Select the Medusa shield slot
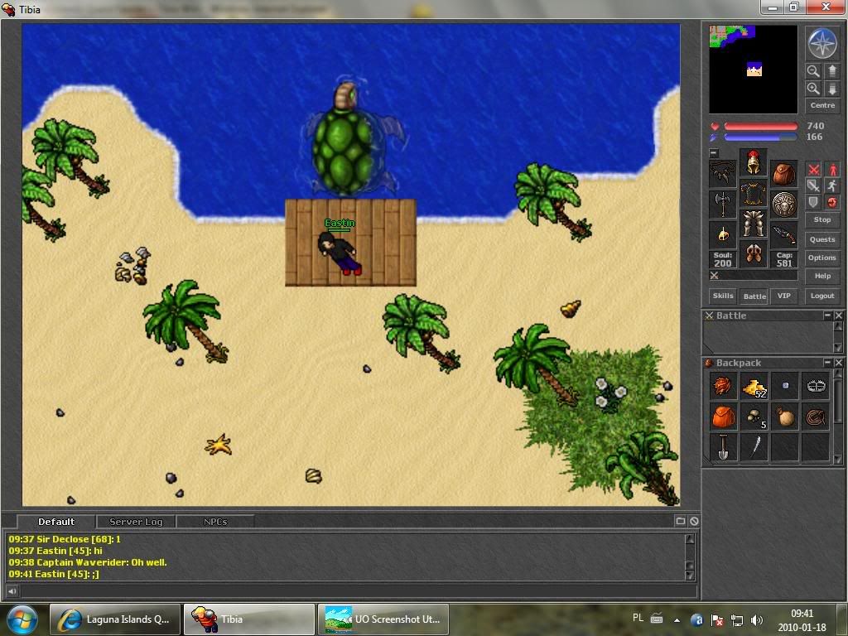 [x=783, y=204]
